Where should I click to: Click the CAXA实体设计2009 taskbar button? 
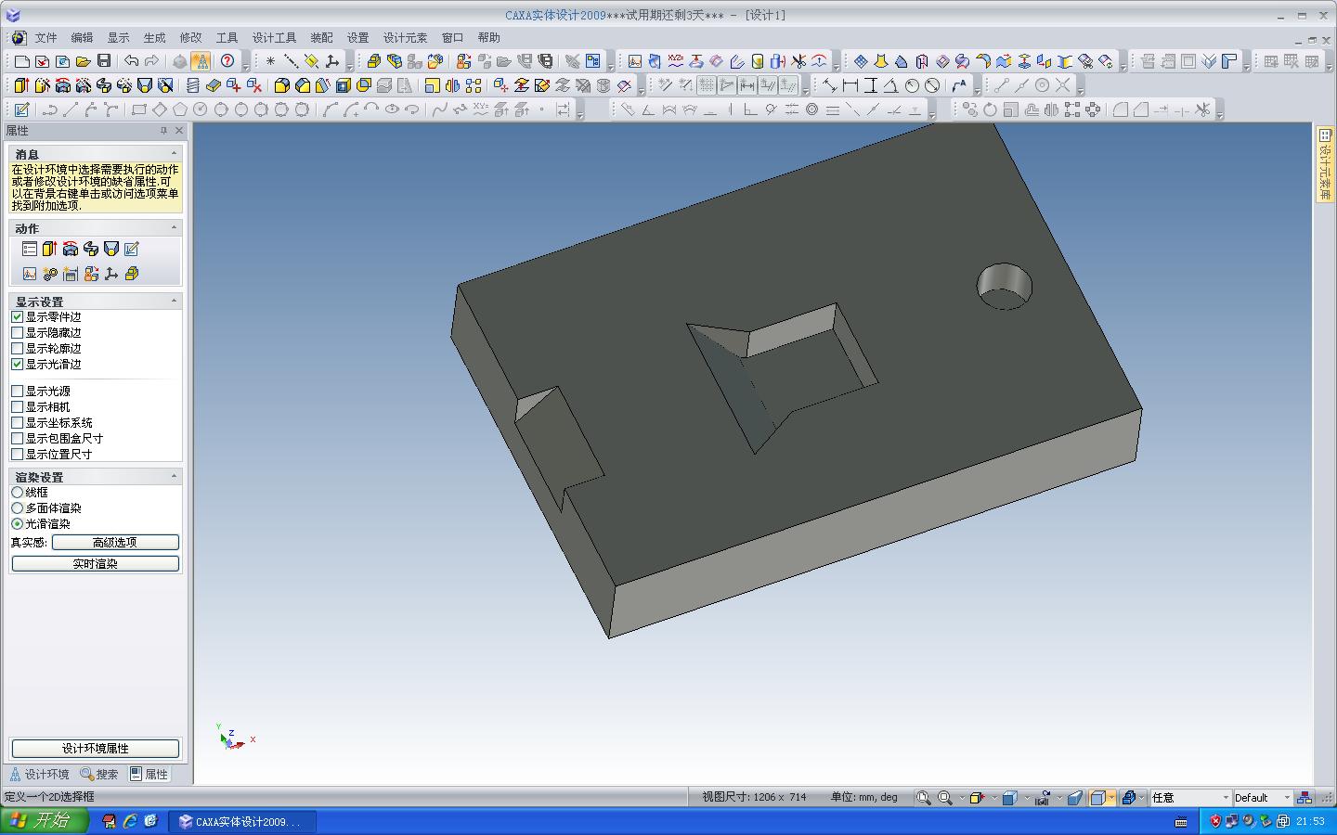point(243,822)
